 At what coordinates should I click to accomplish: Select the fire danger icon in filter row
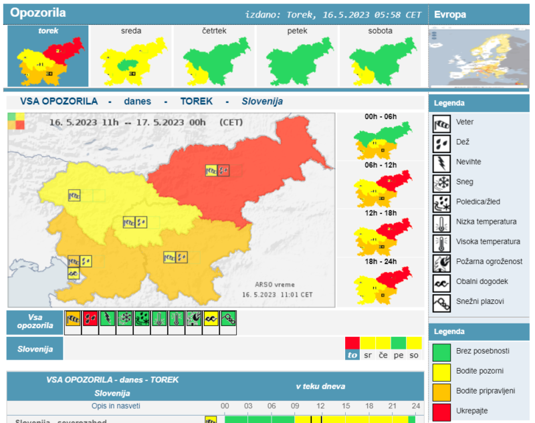tap(194, 319)
